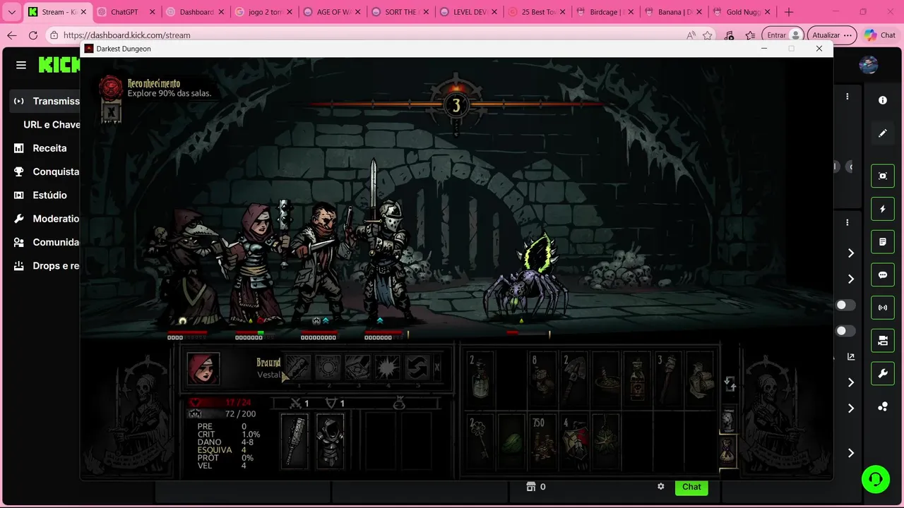Click the Vestal hero portrait
Screen dimensions: 904x508
click(203, 368)
